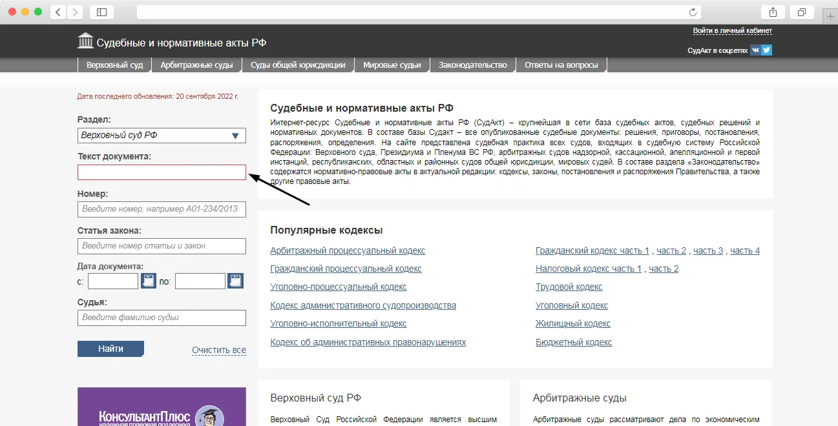Click the 'Верховный суд РФ' section heading
Image resolution: width=838 pixels, height=426 pixels.
point(315,398)
